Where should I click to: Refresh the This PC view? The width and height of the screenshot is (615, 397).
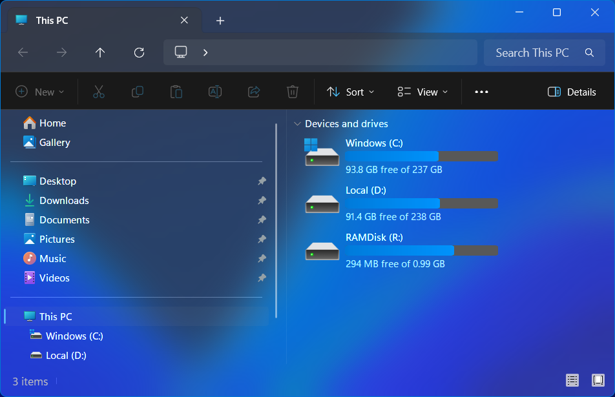click(140, 52)
